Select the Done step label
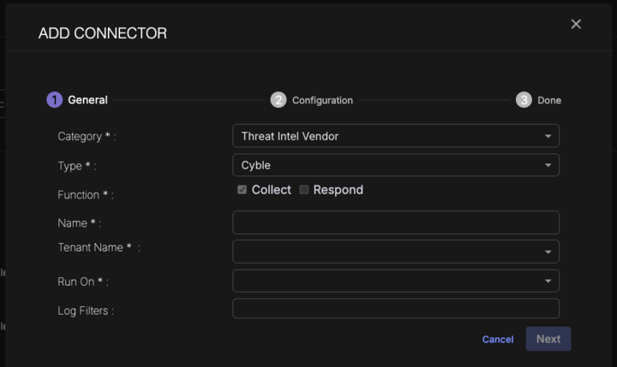This screenshot has width=617, height=367. pyautogui.click(x=549, y=100)
